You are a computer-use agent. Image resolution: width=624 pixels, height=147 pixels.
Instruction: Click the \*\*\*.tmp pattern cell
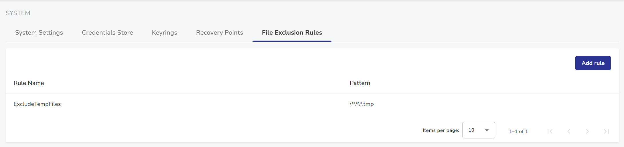pyautogui.click(x=362, y=104)
